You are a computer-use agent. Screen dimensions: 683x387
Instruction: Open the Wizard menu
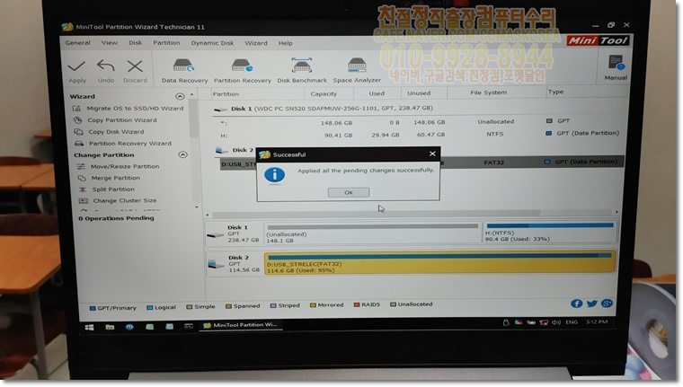[x=256, y=43]
